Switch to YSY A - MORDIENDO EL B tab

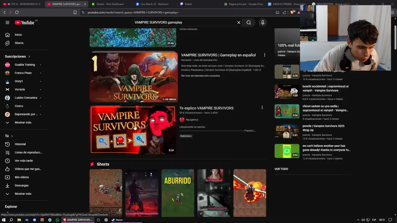click(22, 4)
